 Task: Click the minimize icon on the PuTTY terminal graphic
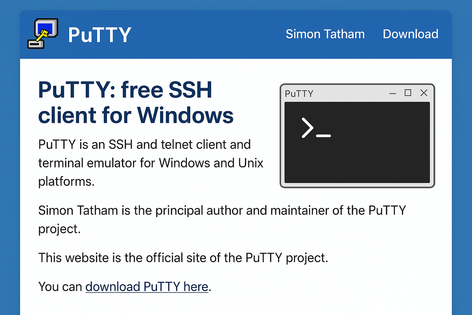[x=392, y=93]
